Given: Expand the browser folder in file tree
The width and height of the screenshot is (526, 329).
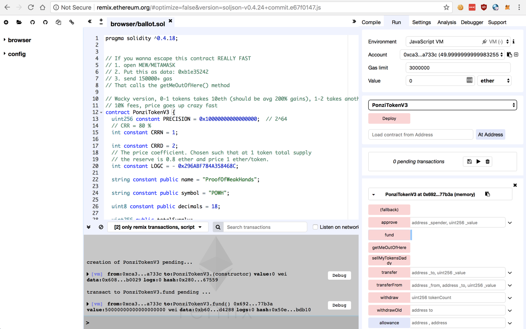Looking at the screenshot, I should tap(5, 40).
